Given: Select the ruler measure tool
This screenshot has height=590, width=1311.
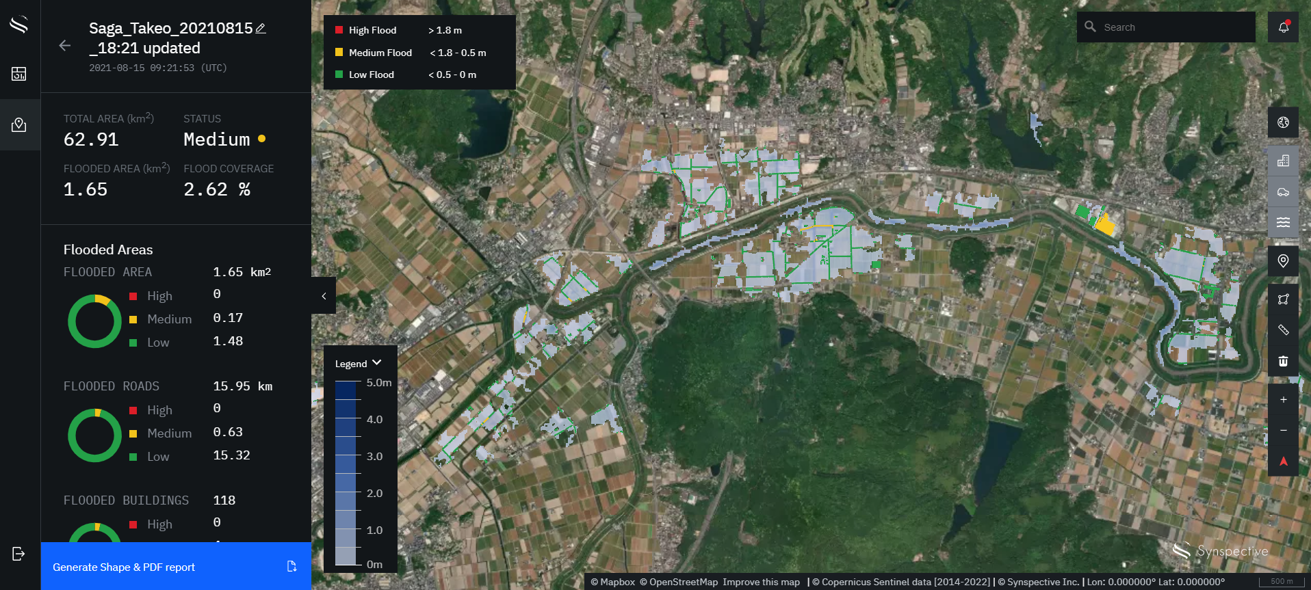Looking at the screenshot, I should tap(1283, 330).
